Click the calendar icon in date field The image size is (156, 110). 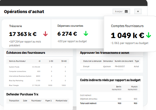pyautogui.click(x=126, y=11)
